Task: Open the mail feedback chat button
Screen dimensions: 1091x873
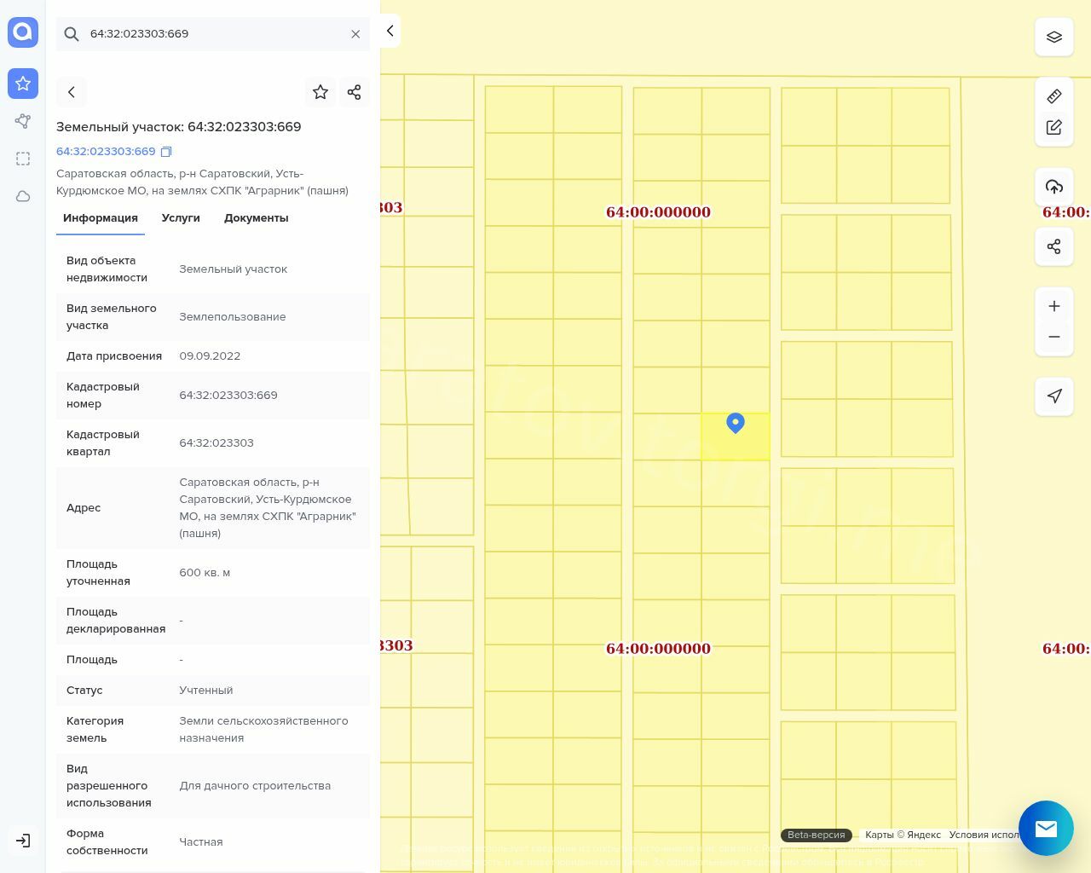Action: [1046, 828]
